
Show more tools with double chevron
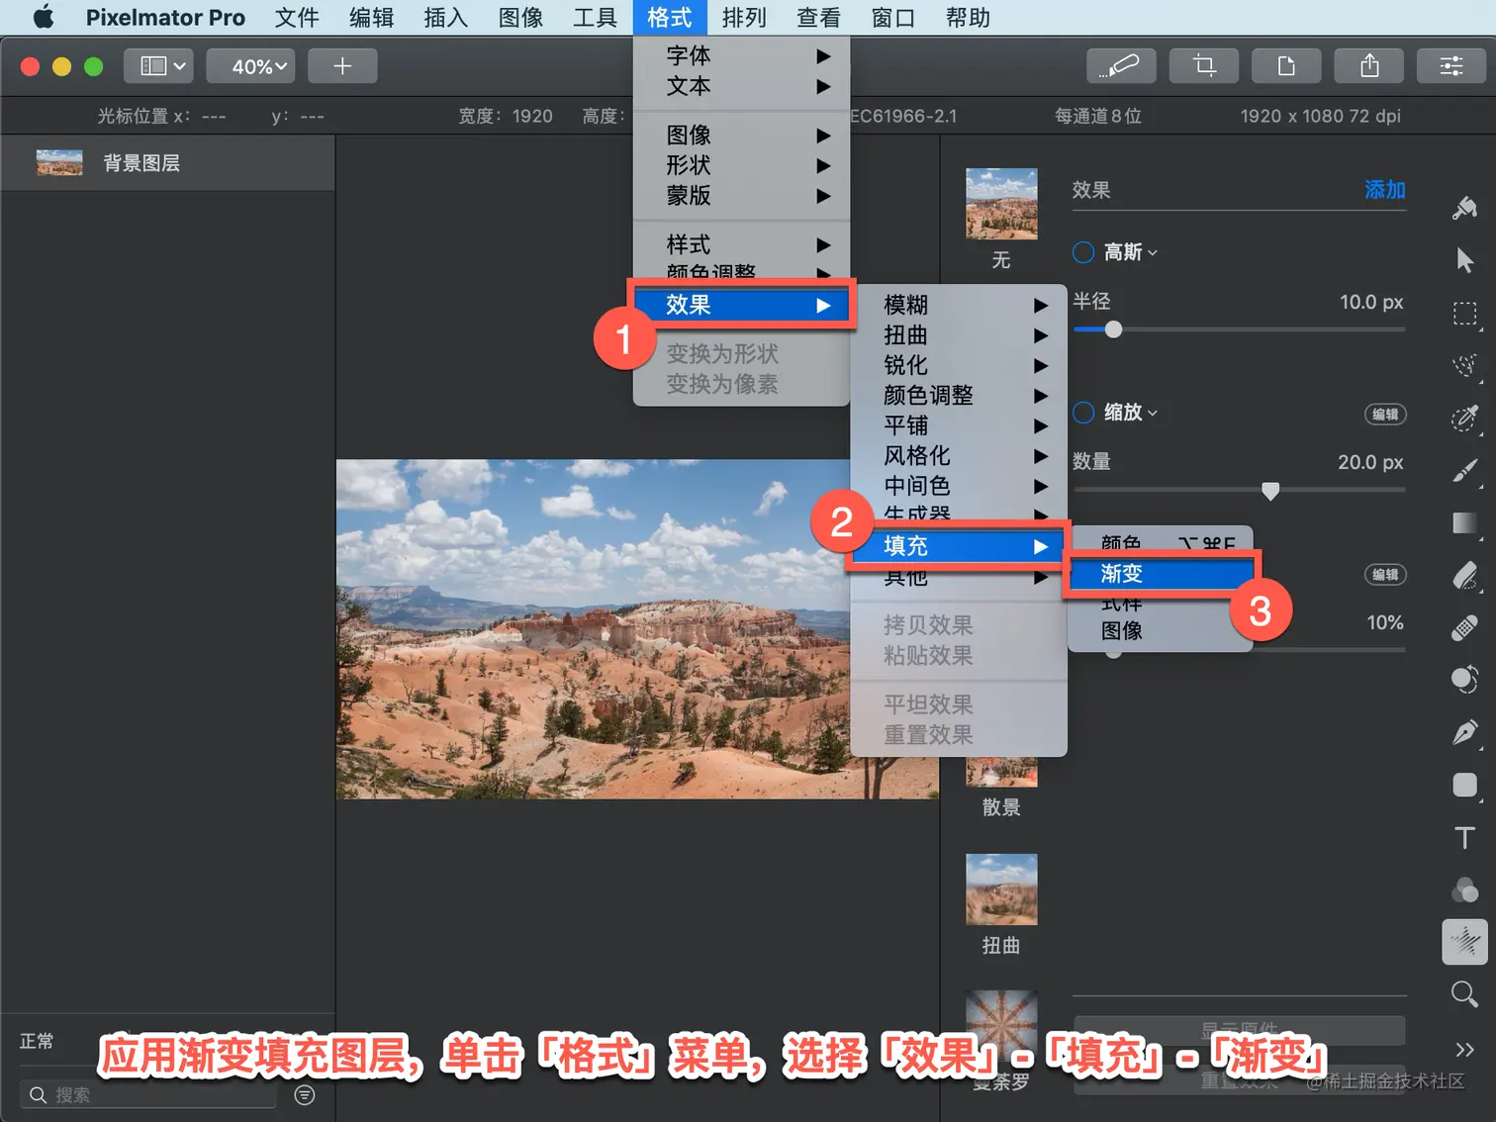(x=1464, y=1049)
